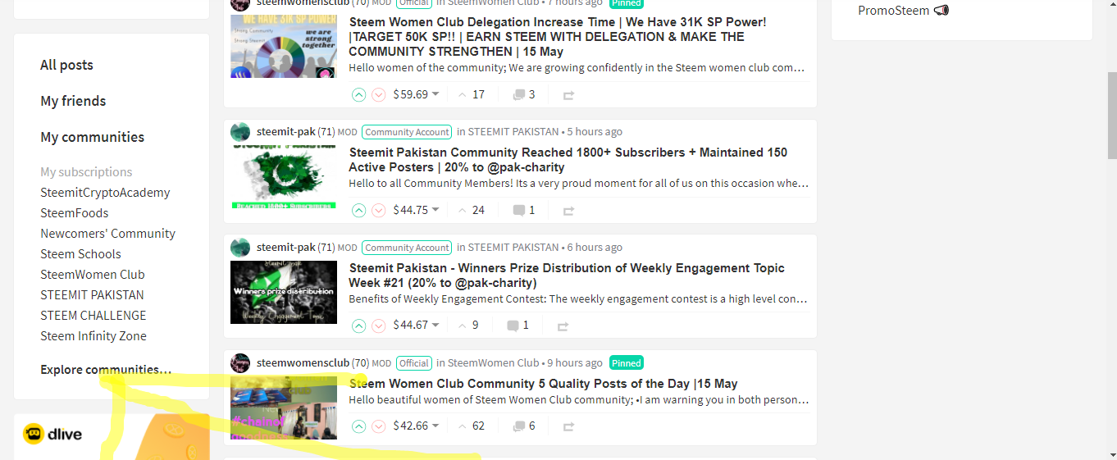Open STEEMIT PAKISTAN link on the 6 hours ago post
The image size is (1117, 460).
coord(513,248)
